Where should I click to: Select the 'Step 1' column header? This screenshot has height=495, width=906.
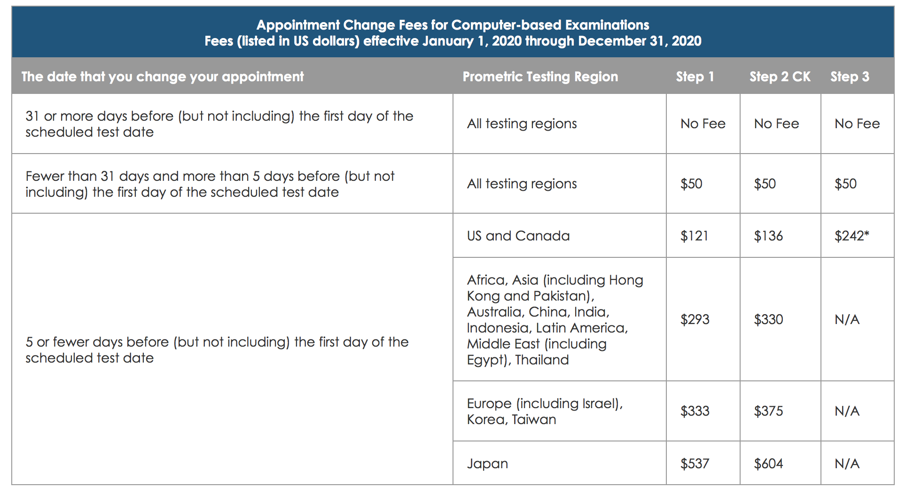(695, 77)
